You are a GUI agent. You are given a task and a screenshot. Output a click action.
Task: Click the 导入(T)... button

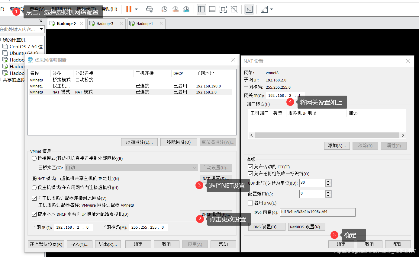point(79,244)
